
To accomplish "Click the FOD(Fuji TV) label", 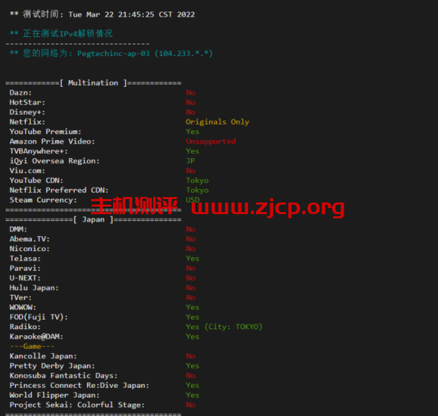I will (x=38, y=317).
